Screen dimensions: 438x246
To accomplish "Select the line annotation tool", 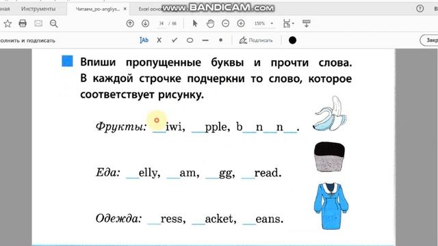I will tap(205, 40).
